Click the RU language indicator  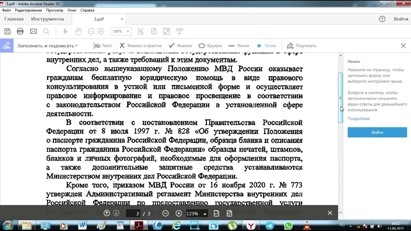(x=342, y=226)
